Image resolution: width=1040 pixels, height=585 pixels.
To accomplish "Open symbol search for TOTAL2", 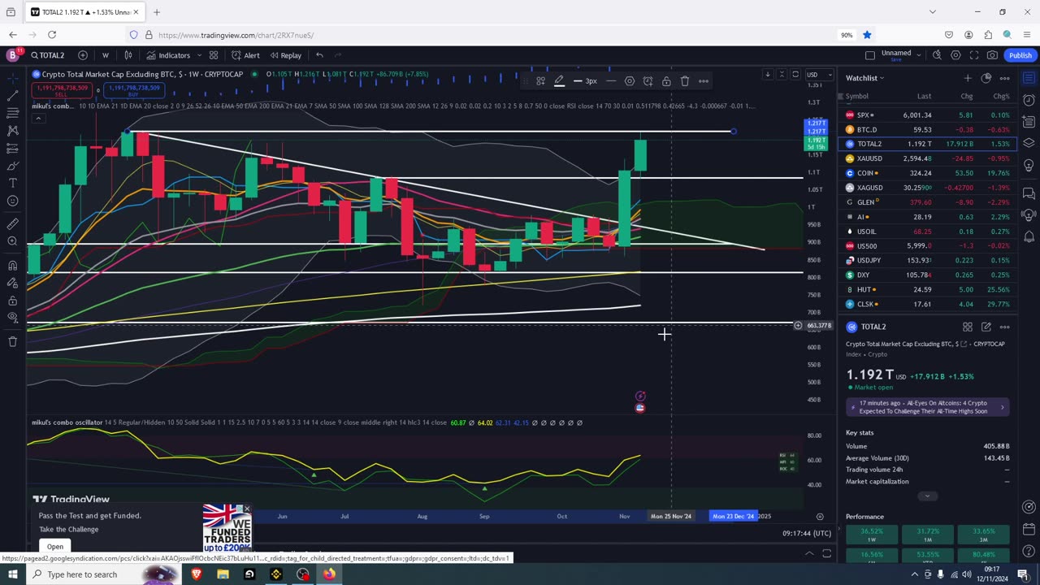I will 49,55.
